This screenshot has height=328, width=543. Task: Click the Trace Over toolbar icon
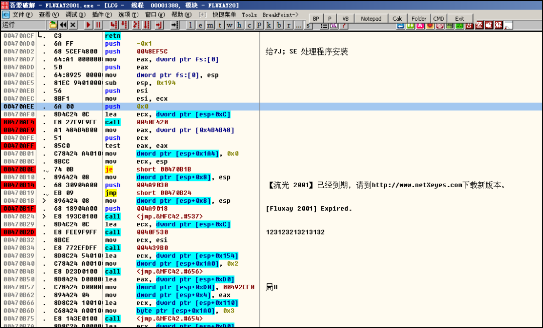click(x=146, y=25)
